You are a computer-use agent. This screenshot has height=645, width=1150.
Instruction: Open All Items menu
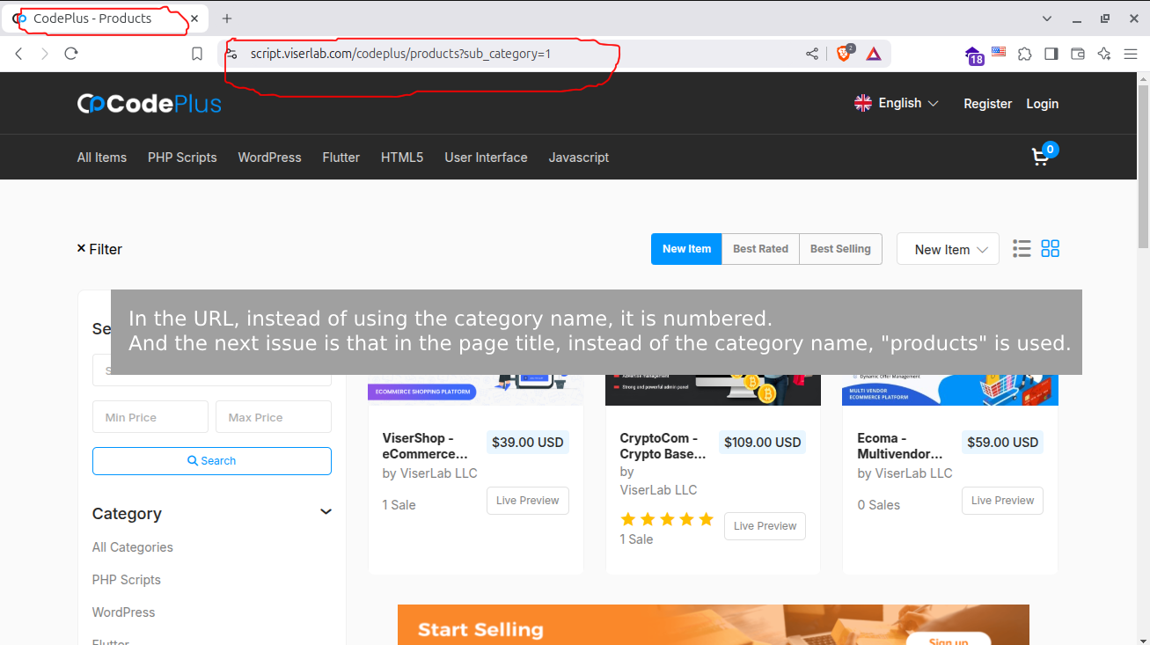[102, 158]
